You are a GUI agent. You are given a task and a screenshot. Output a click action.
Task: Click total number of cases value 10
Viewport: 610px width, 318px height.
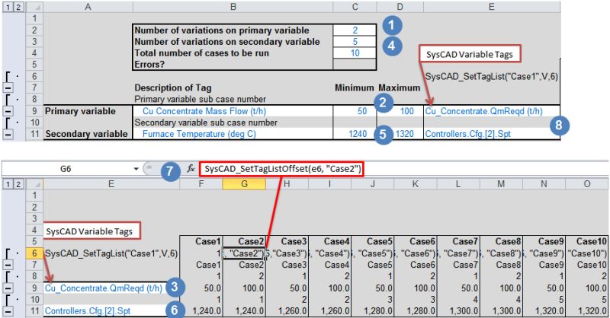[355, 53]
